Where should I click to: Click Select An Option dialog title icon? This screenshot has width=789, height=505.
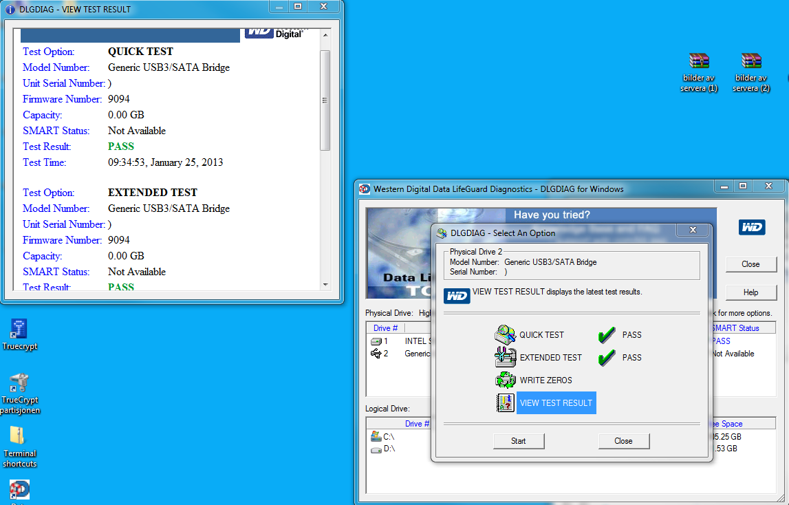click(x=442, y=233)
